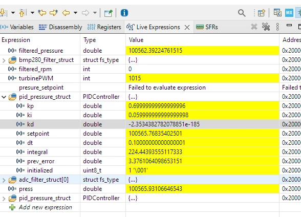Open the view menu three-dots icon
Screen dimensions: 301x217
(277, 27)
